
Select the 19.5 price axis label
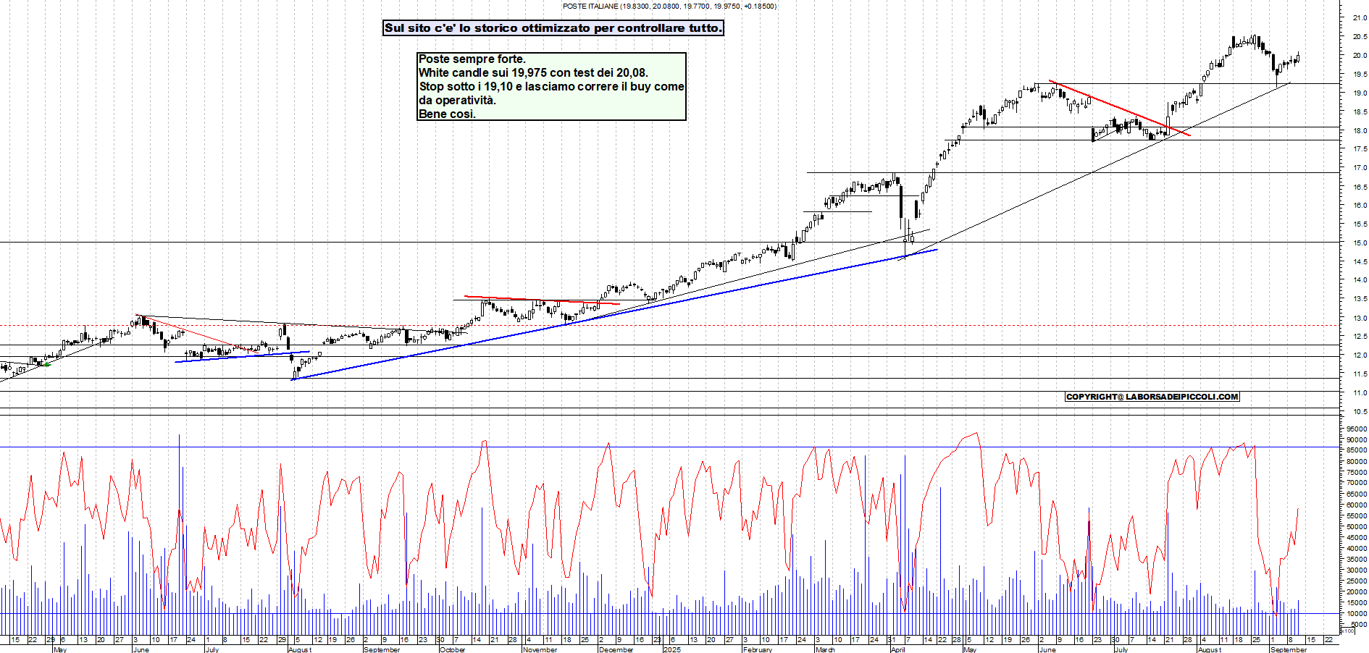(1360, 75)
